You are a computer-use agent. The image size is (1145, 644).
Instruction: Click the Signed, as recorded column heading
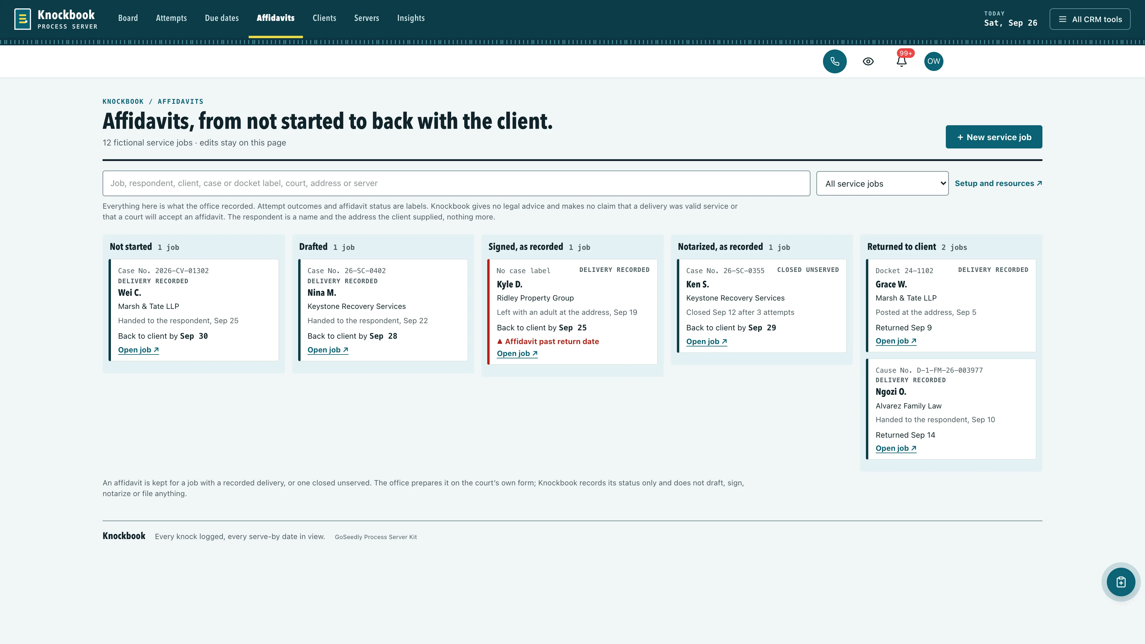point(525,247)
